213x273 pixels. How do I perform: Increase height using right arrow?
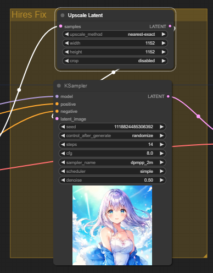point(164,52)
